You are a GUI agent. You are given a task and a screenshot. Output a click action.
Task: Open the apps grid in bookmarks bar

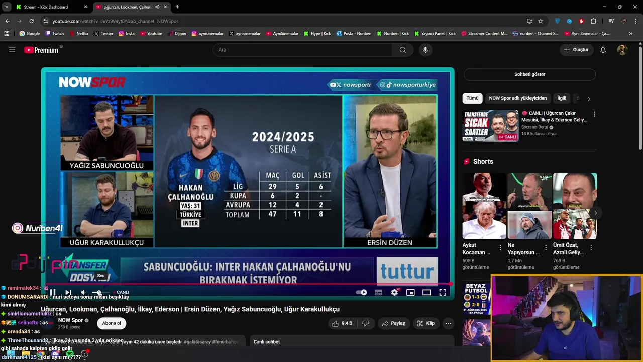coord(7,34)
